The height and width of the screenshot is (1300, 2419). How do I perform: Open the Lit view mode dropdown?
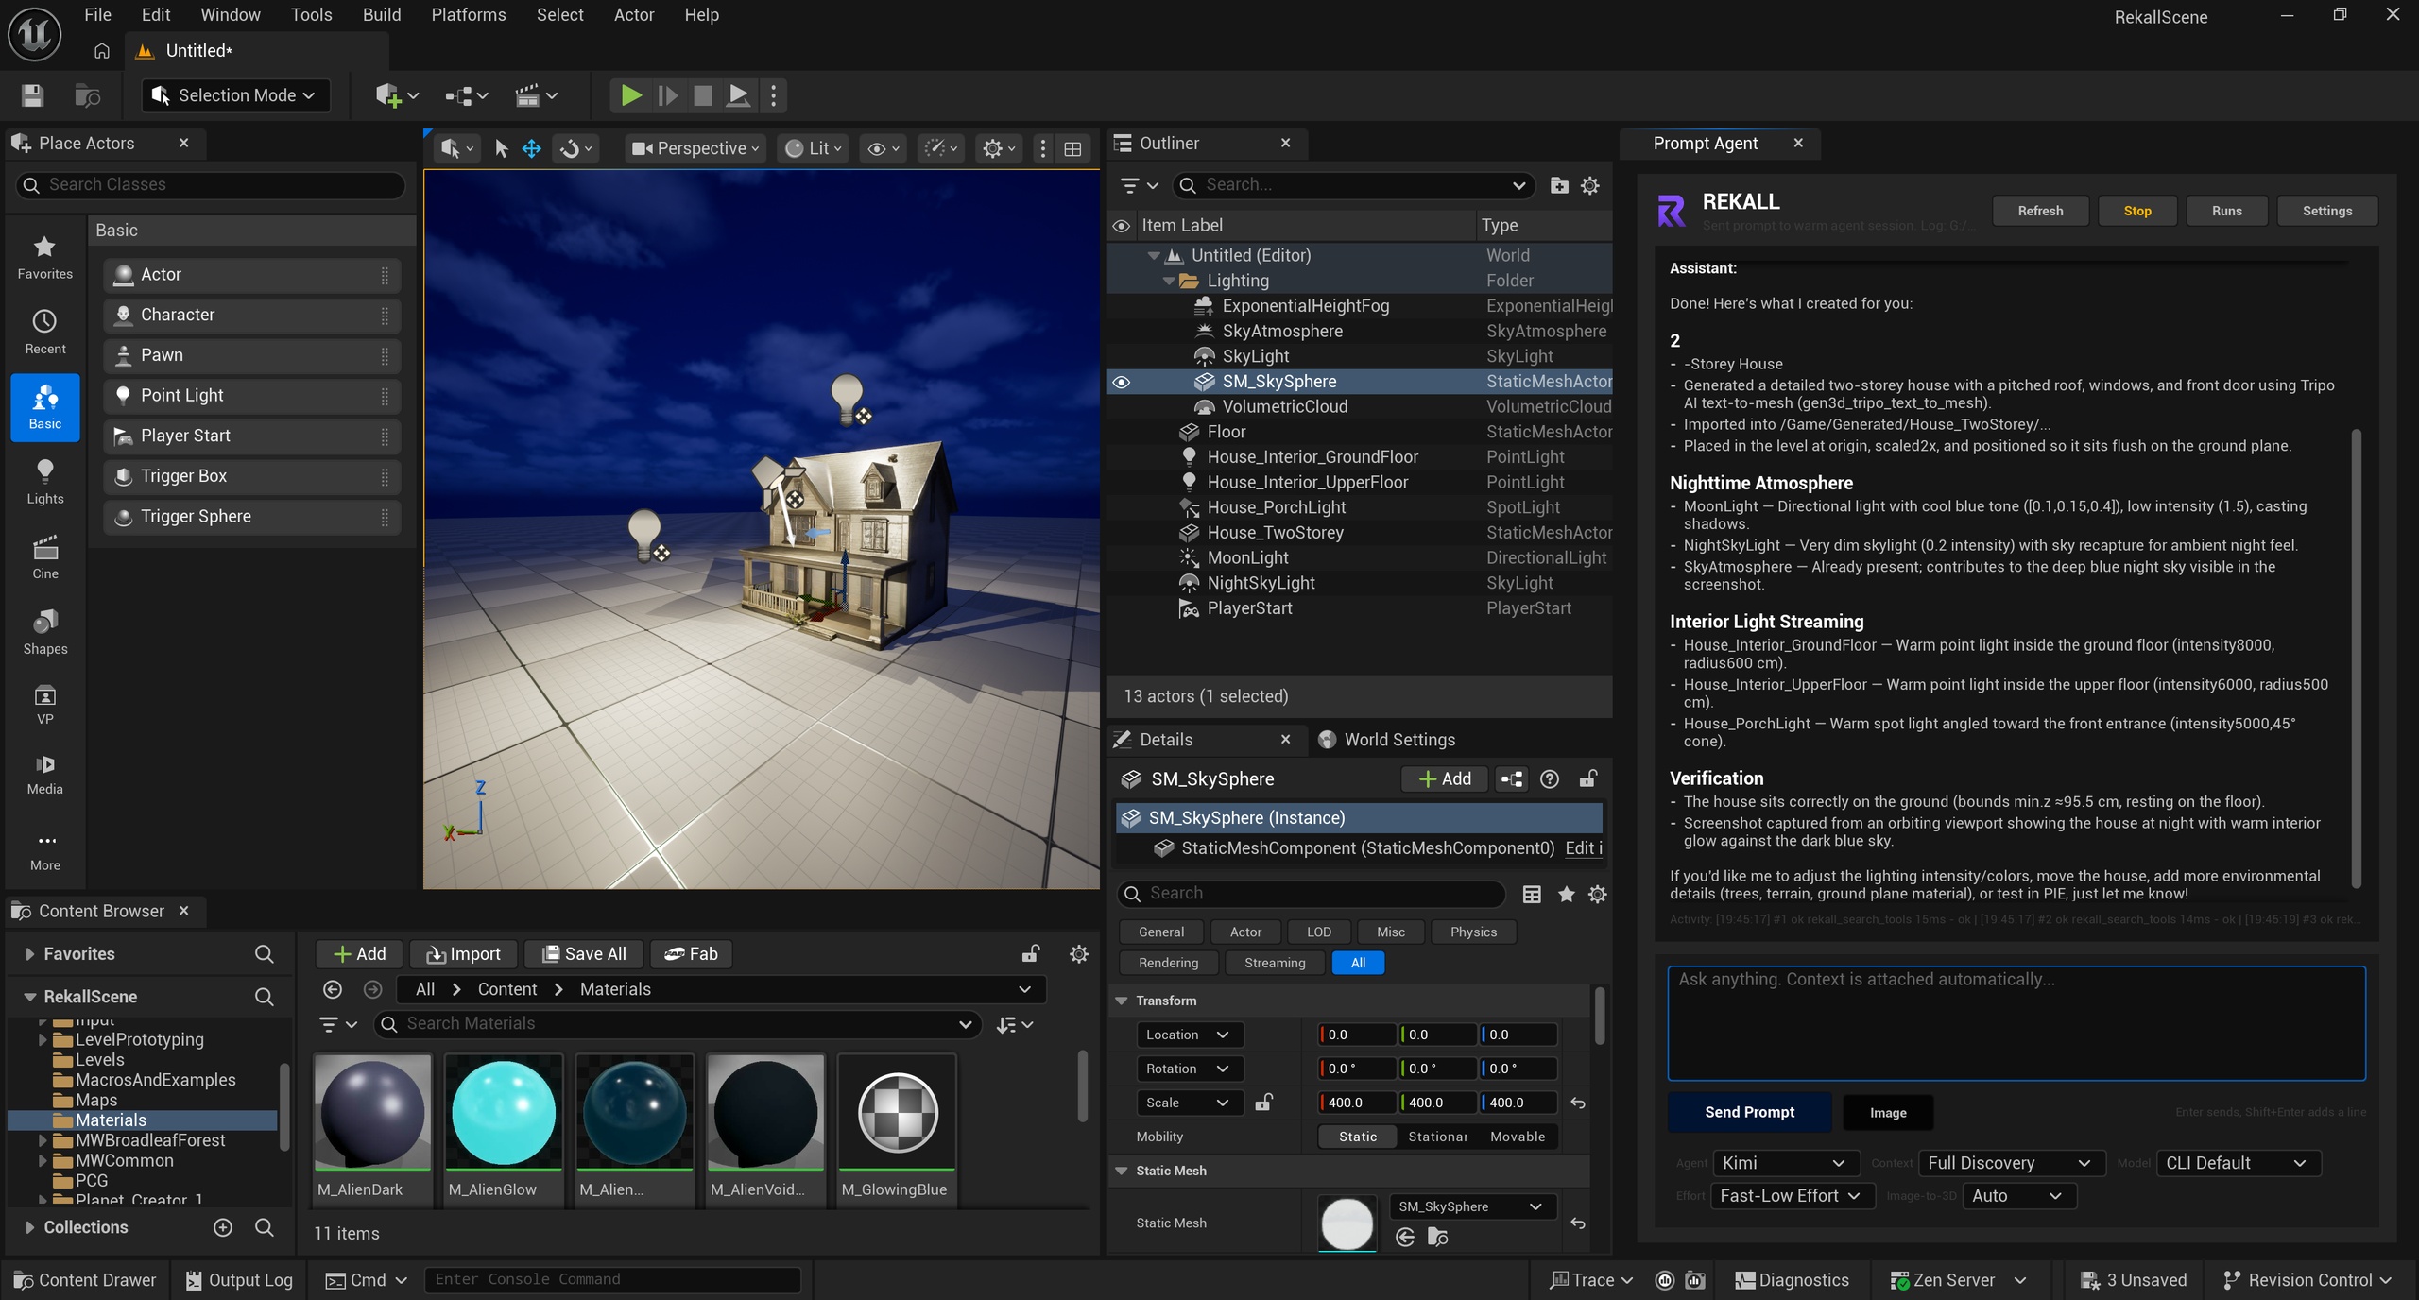814,148
